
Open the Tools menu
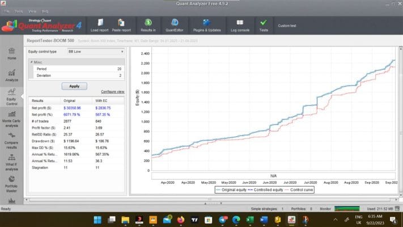click(19, 11)
